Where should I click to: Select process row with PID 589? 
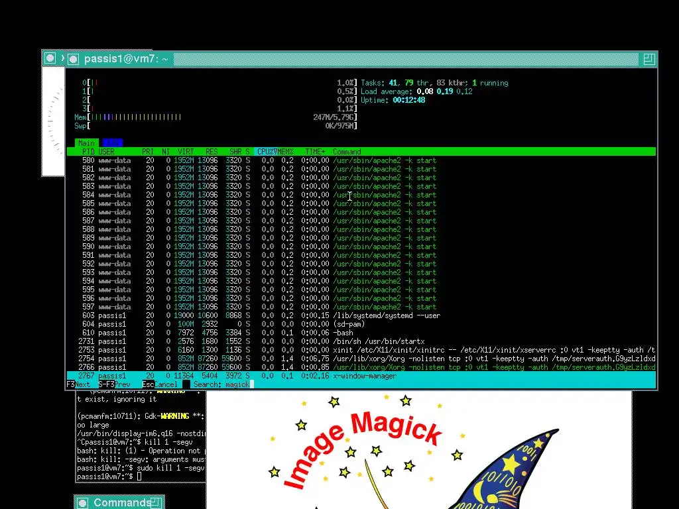click(x=361, y=238)
